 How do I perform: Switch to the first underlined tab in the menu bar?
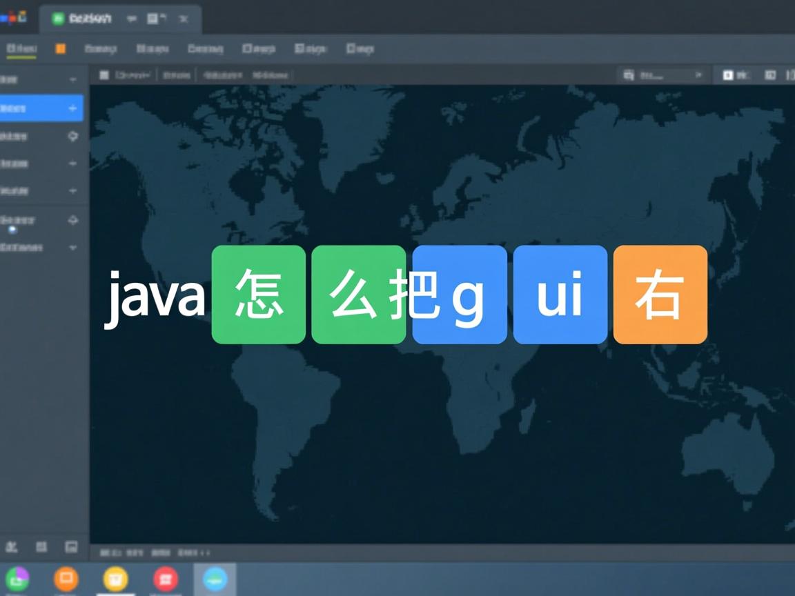21,48
